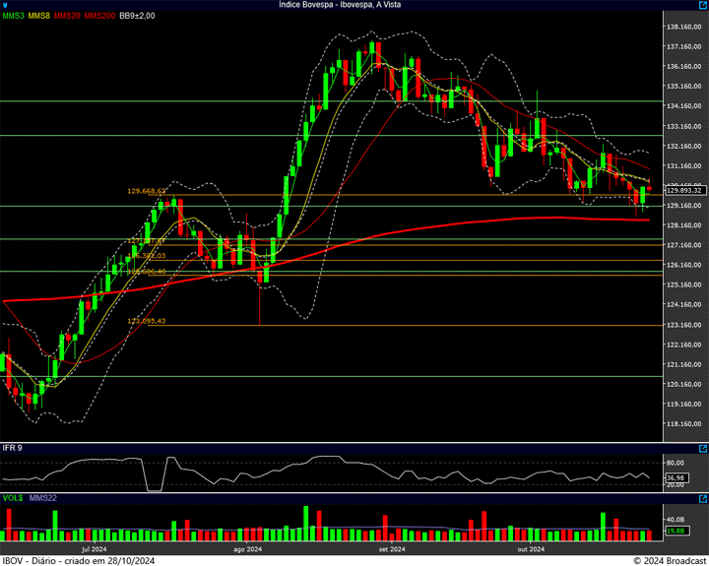The width and height of the screenshot is (709, 566).
Task: Select the MMS22 volume average label
Action: coord(43,498)
